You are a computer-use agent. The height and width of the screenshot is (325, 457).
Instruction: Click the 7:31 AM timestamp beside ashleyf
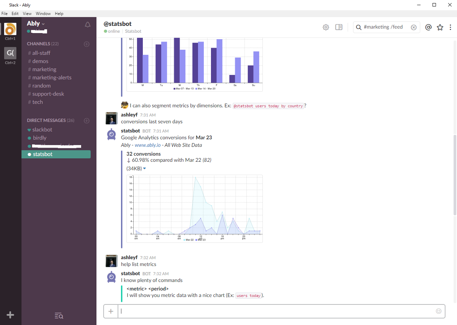point(148,115)
